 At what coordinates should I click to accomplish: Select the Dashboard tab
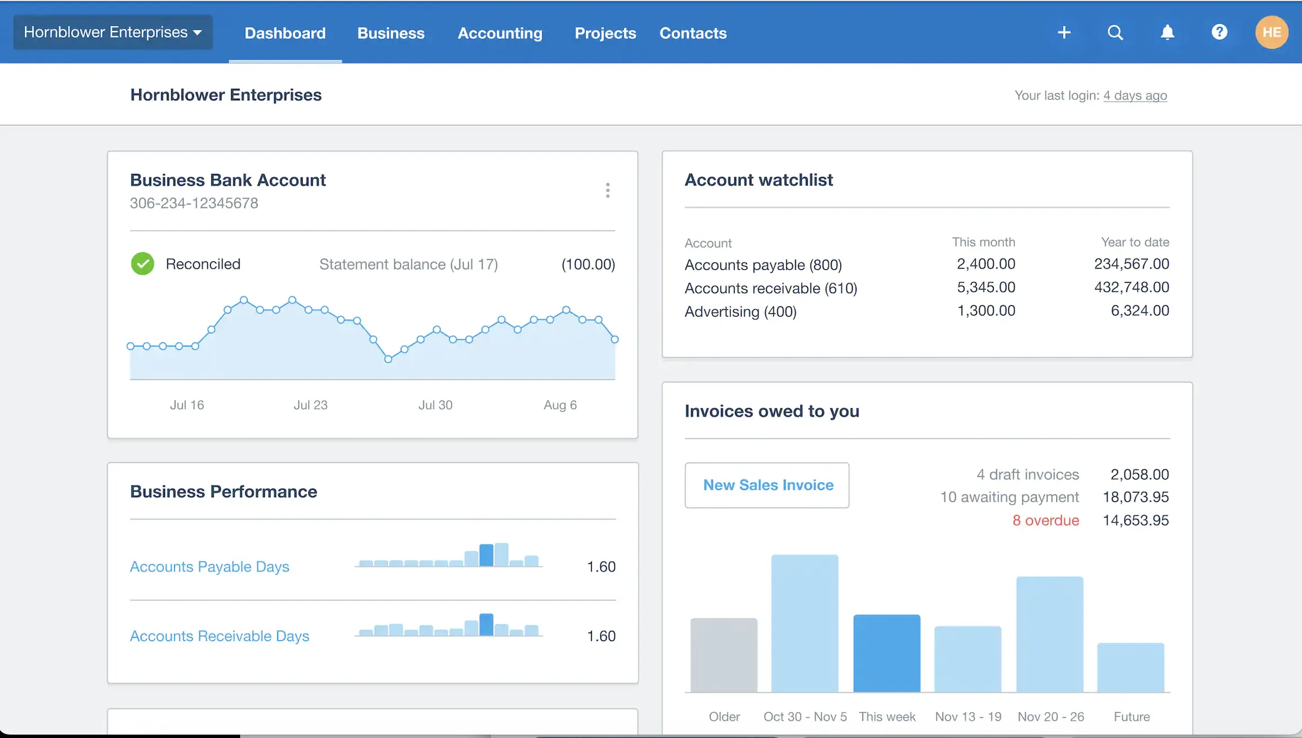point(285,33)
